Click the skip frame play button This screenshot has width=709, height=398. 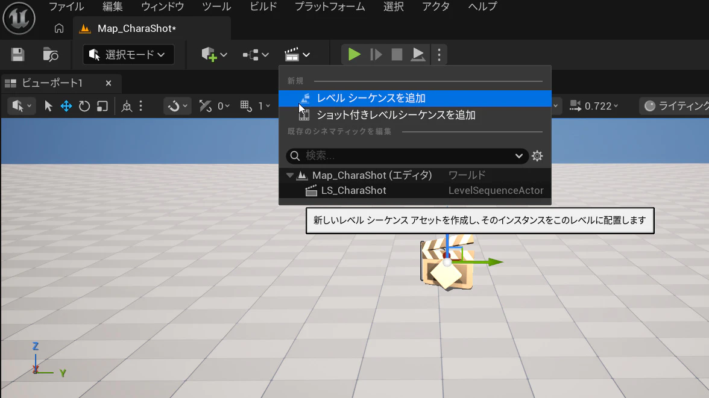coord(376,55)
